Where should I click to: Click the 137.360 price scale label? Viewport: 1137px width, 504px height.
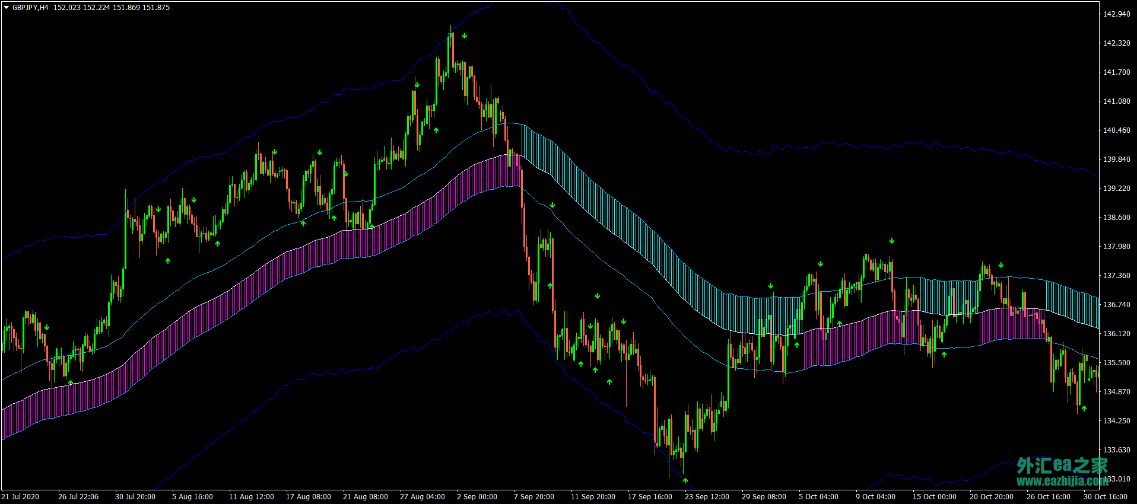tap(1116, 275)
